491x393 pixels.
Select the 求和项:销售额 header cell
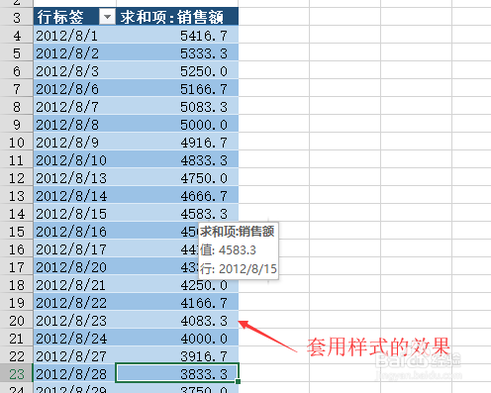point(177,17)
